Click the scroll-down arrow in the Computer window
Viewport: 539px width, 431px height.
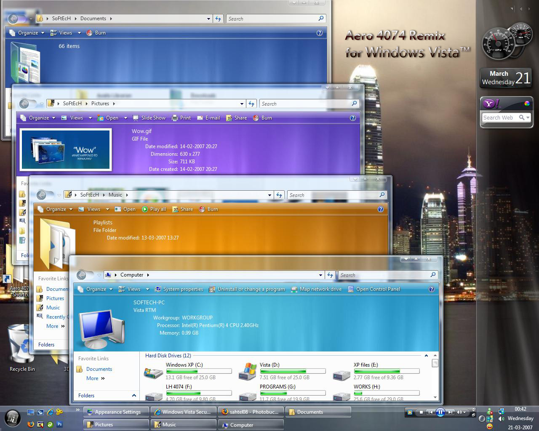(435, 397)
